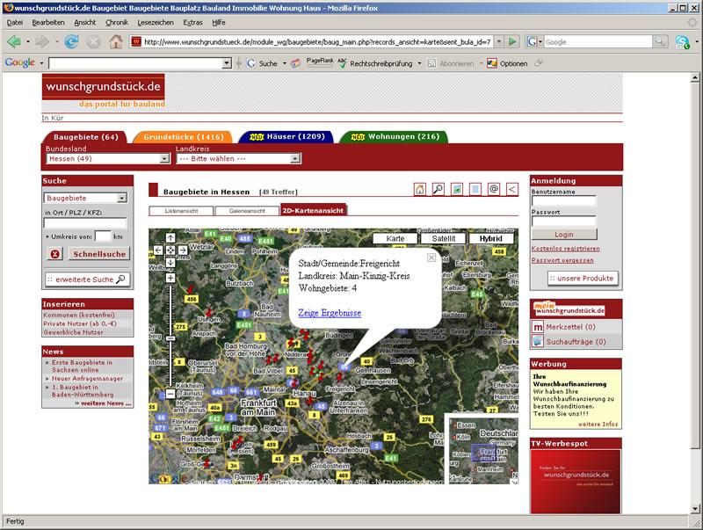This screenshot has height=530, width=703.
Task: Open the Datei menu
Action: [x=15, y=23]
